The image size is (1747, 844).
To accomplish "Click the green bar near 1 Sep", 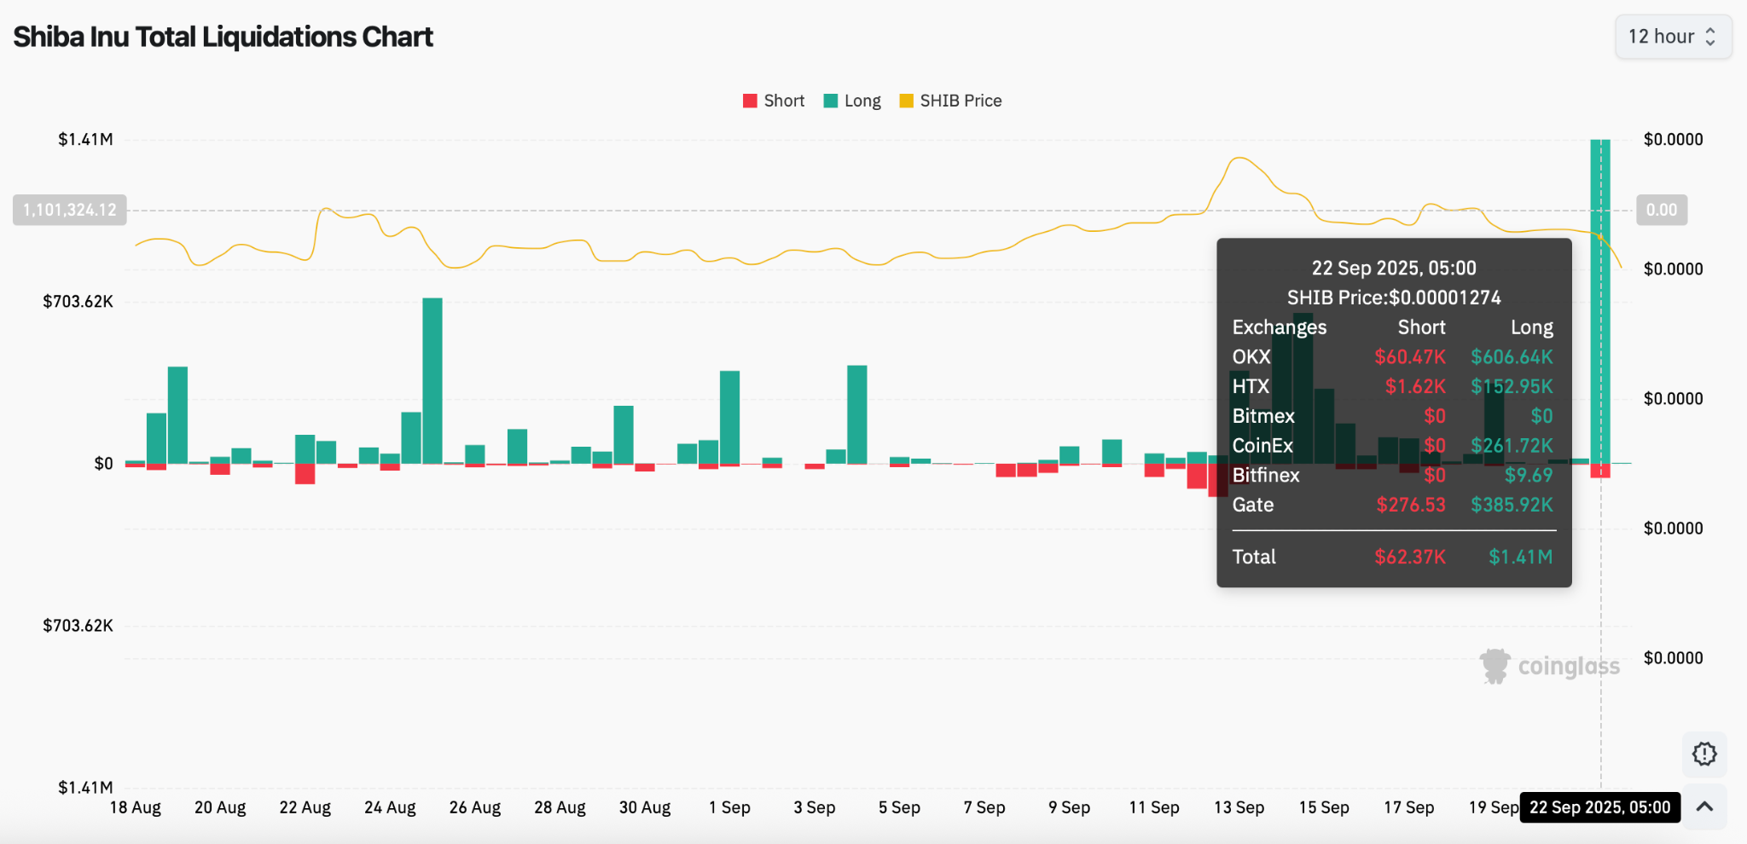I will point(729,418).
